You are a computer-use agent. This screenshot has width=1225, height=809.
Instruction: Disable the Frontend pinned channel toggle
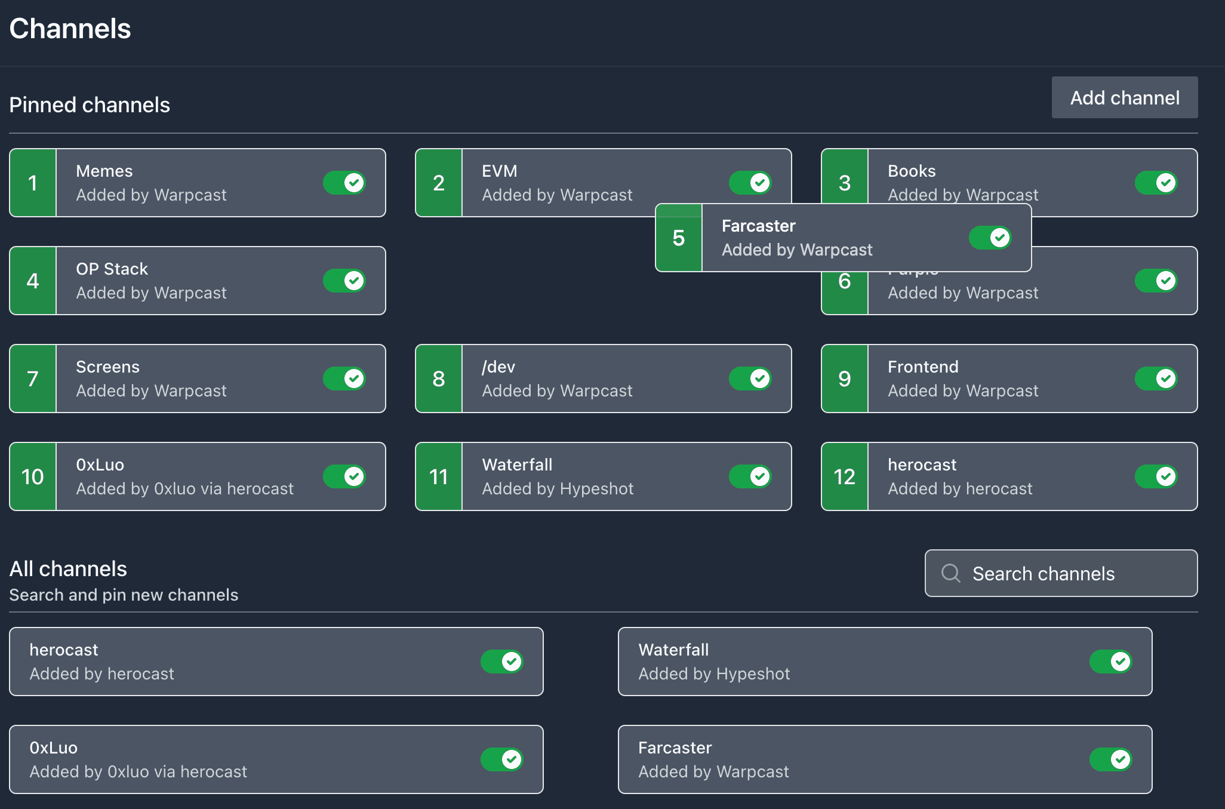pyautogui.click(x=1156, y=379)
